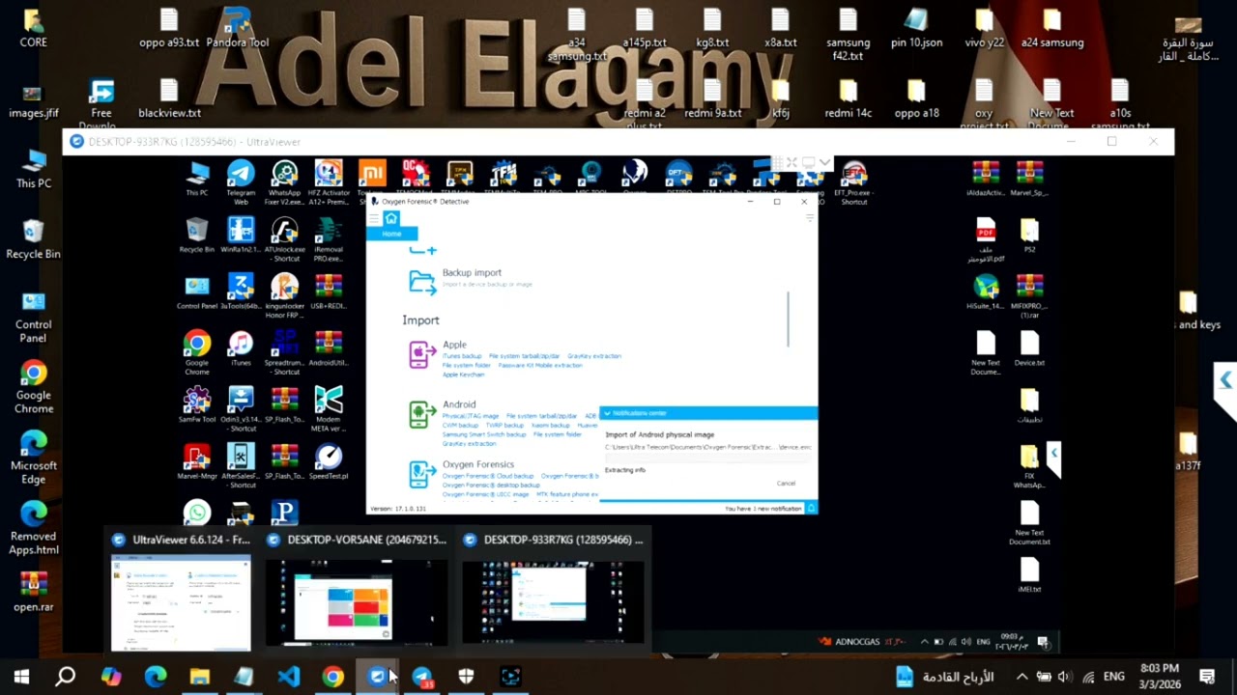Open Windows taskbar search
This screenshot has height=695, width=1237.
tap(66, 677)
